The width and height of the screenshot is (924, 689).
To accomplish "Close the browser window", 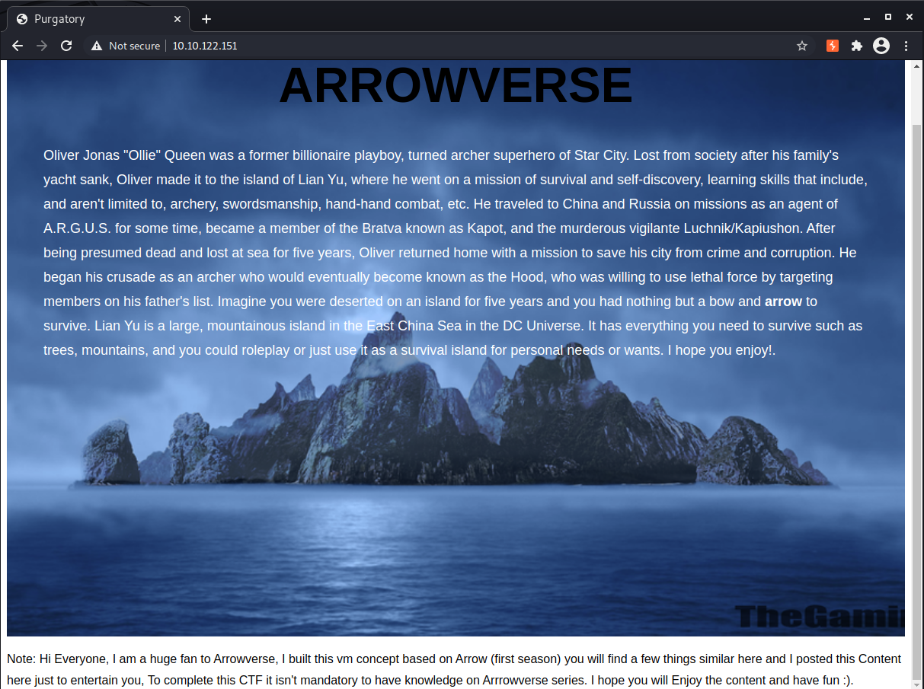I will [x=910, y=17].
